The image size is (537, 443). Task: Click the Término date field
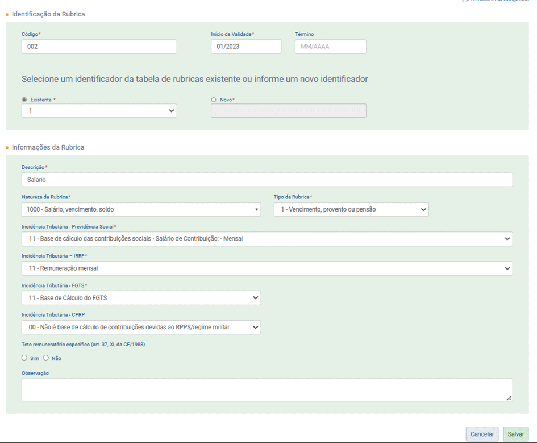click(x=330, y=47)
